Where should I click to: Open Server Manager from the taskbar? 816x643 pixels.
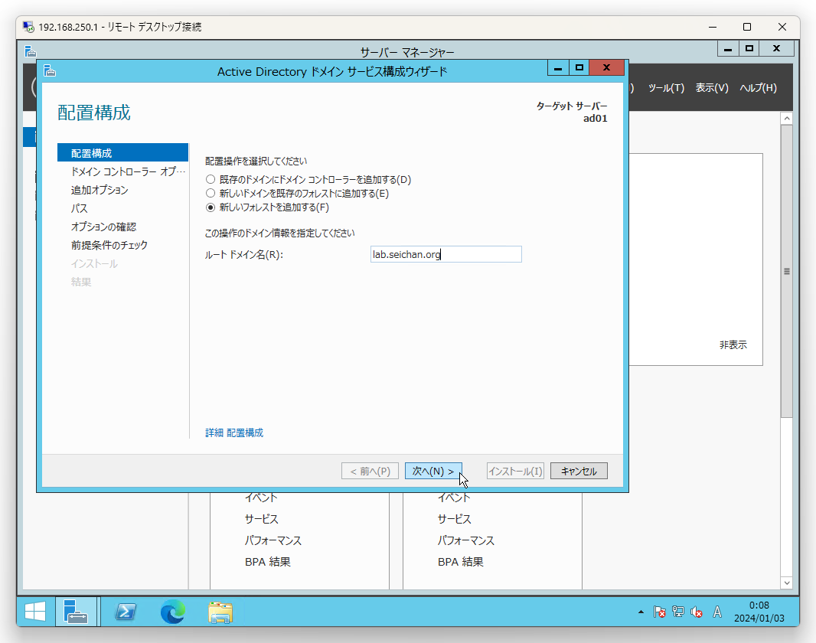click(76, 612)
